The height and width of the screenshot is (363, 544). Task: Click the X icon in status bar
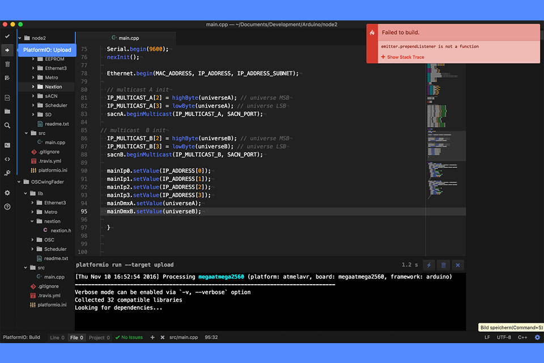tap(163, 337)
